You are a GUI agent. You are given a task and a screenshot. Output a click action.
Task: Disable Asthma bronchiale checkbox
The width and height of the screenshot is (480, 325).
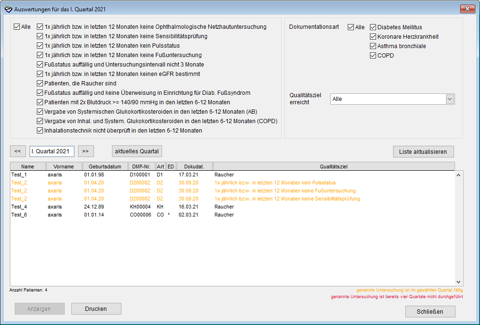[x=373, y=46]
